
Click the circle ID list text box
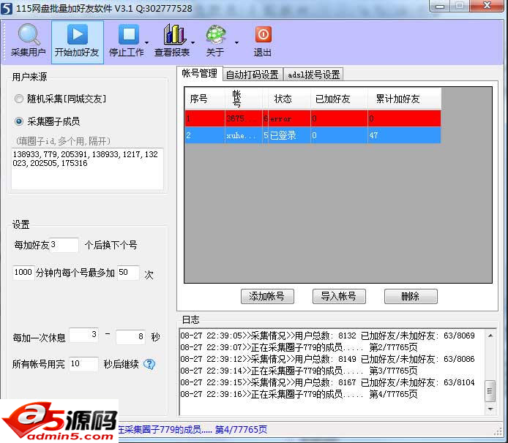point(88,169)
